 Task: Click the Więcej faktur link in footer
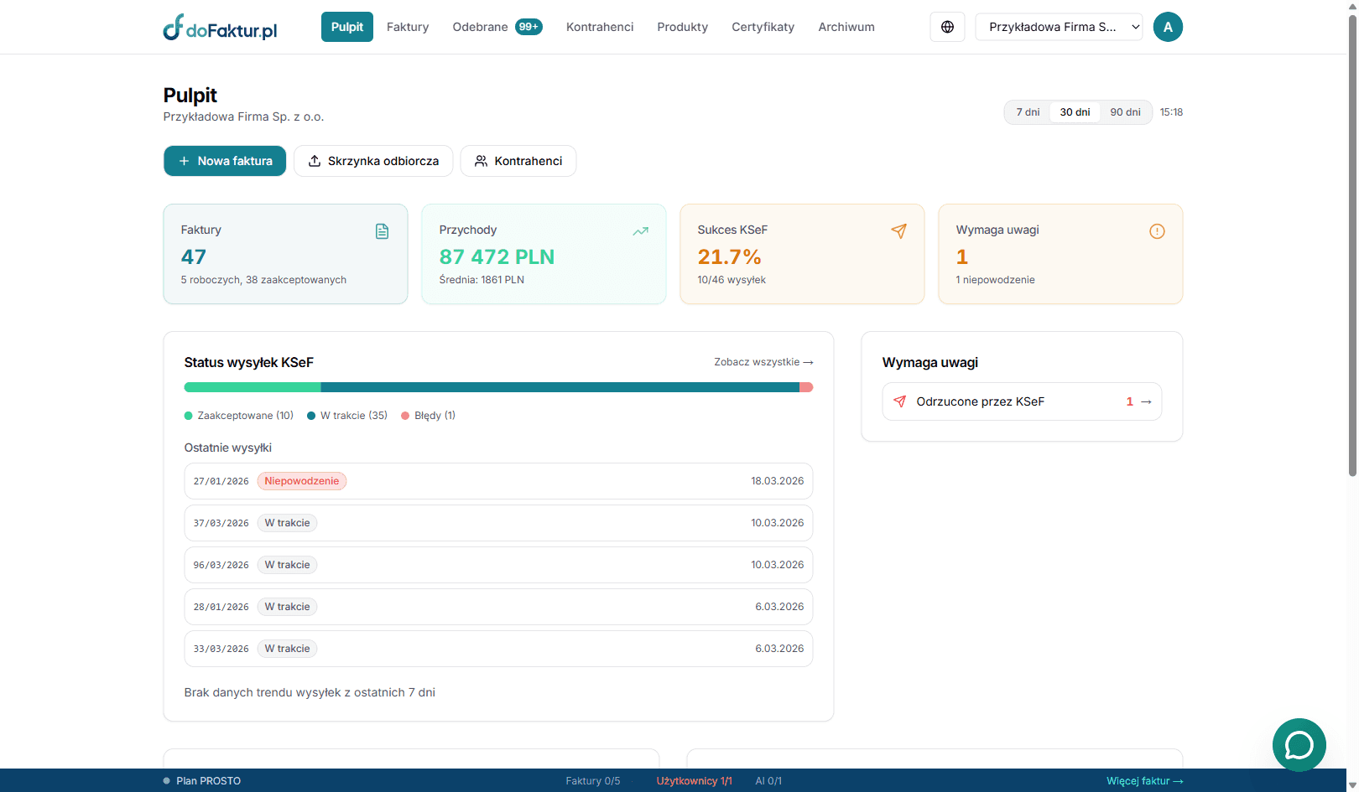coord(1144,781)
